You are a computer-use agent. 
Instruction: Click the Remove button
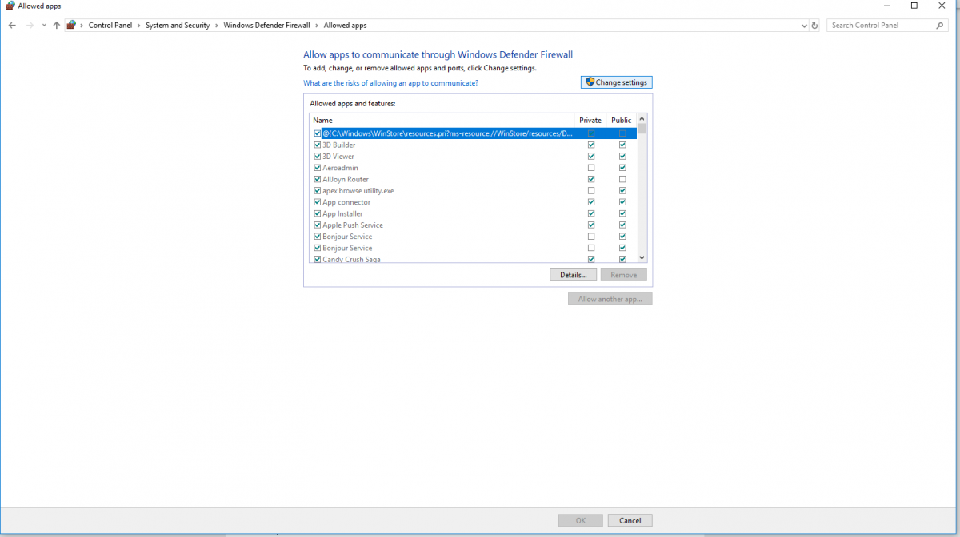click(624, 275)
